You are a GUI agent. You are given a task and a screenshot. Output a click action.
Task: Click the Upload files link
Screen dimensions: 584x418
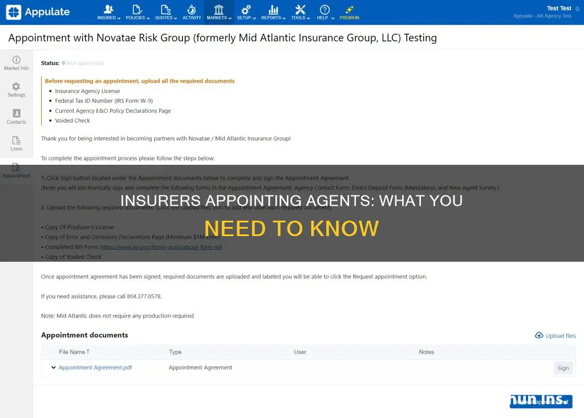tap(561, 336)
